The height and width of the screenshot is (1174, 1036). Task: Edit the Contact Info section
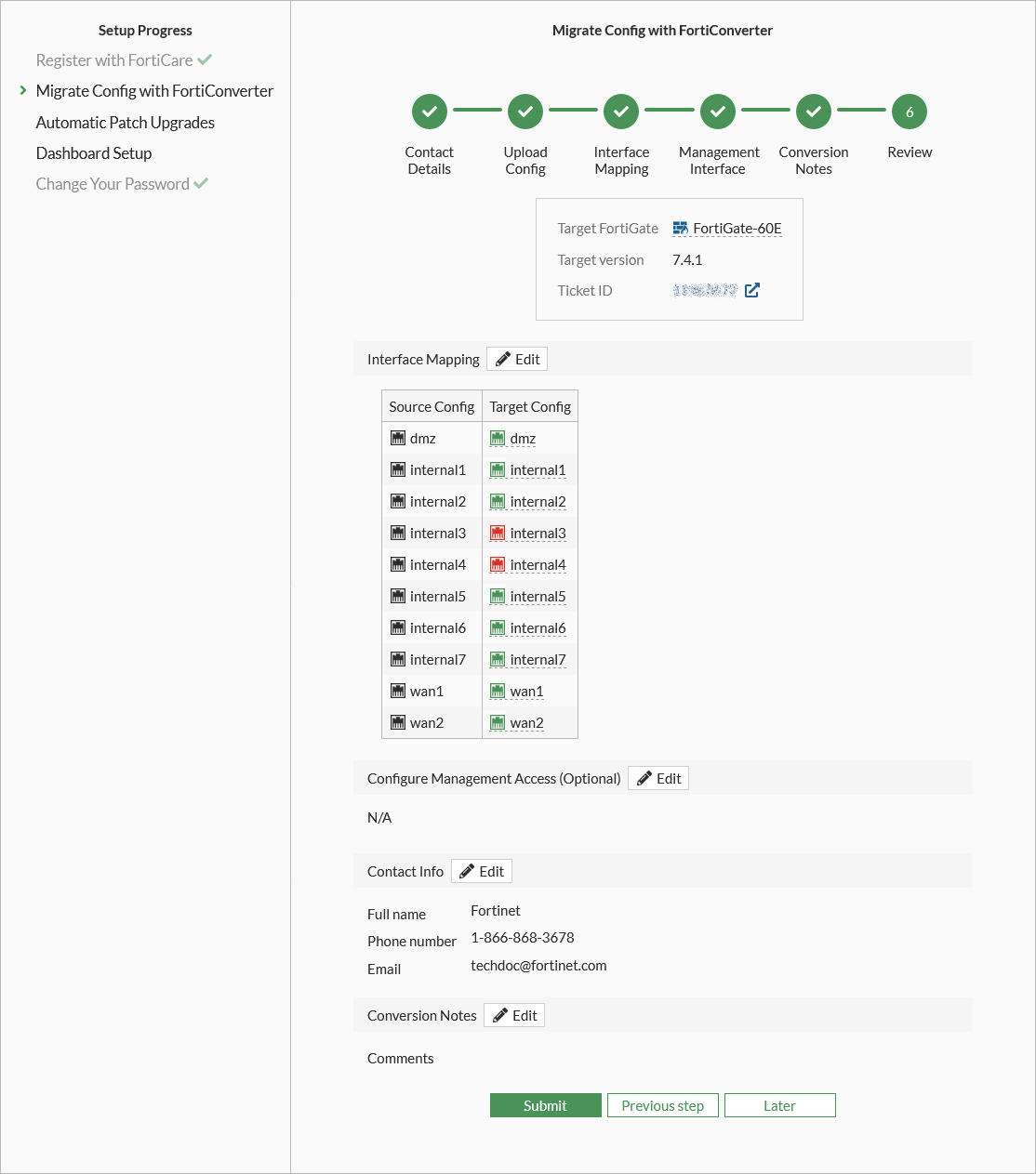[x=482, y=872]
